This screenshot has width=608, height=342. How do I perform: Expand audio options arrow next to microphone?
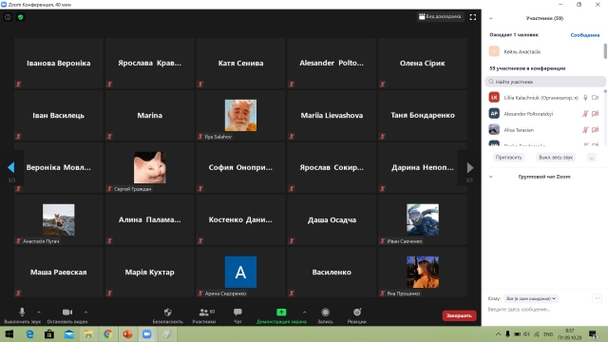pos(39,313)
